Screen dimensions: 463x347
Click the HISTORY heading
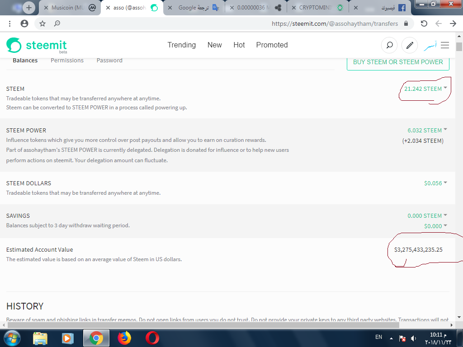(25, 306)
